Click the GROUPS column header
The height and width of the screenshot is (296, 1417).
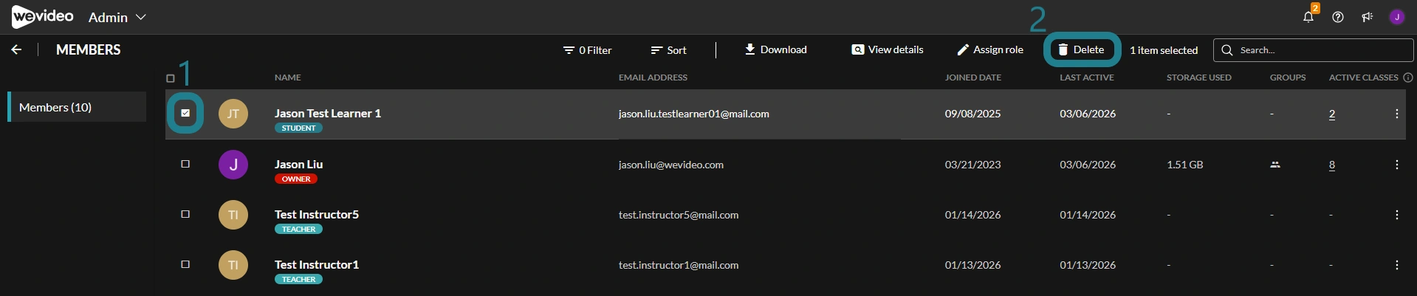coord(1288,78)
